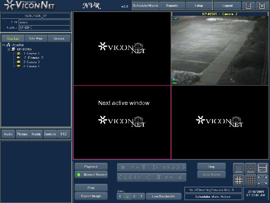This screenshot has height=203, width=270.
Task: Select '3 Camera 3' in site list
Action: pos(31,62)
